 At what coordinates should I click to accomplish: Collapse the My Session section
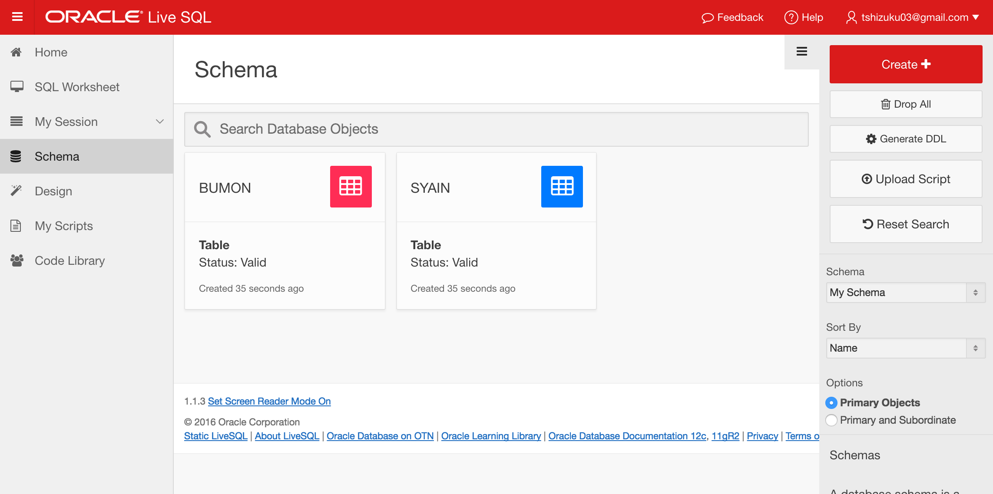tap(159, 122)
